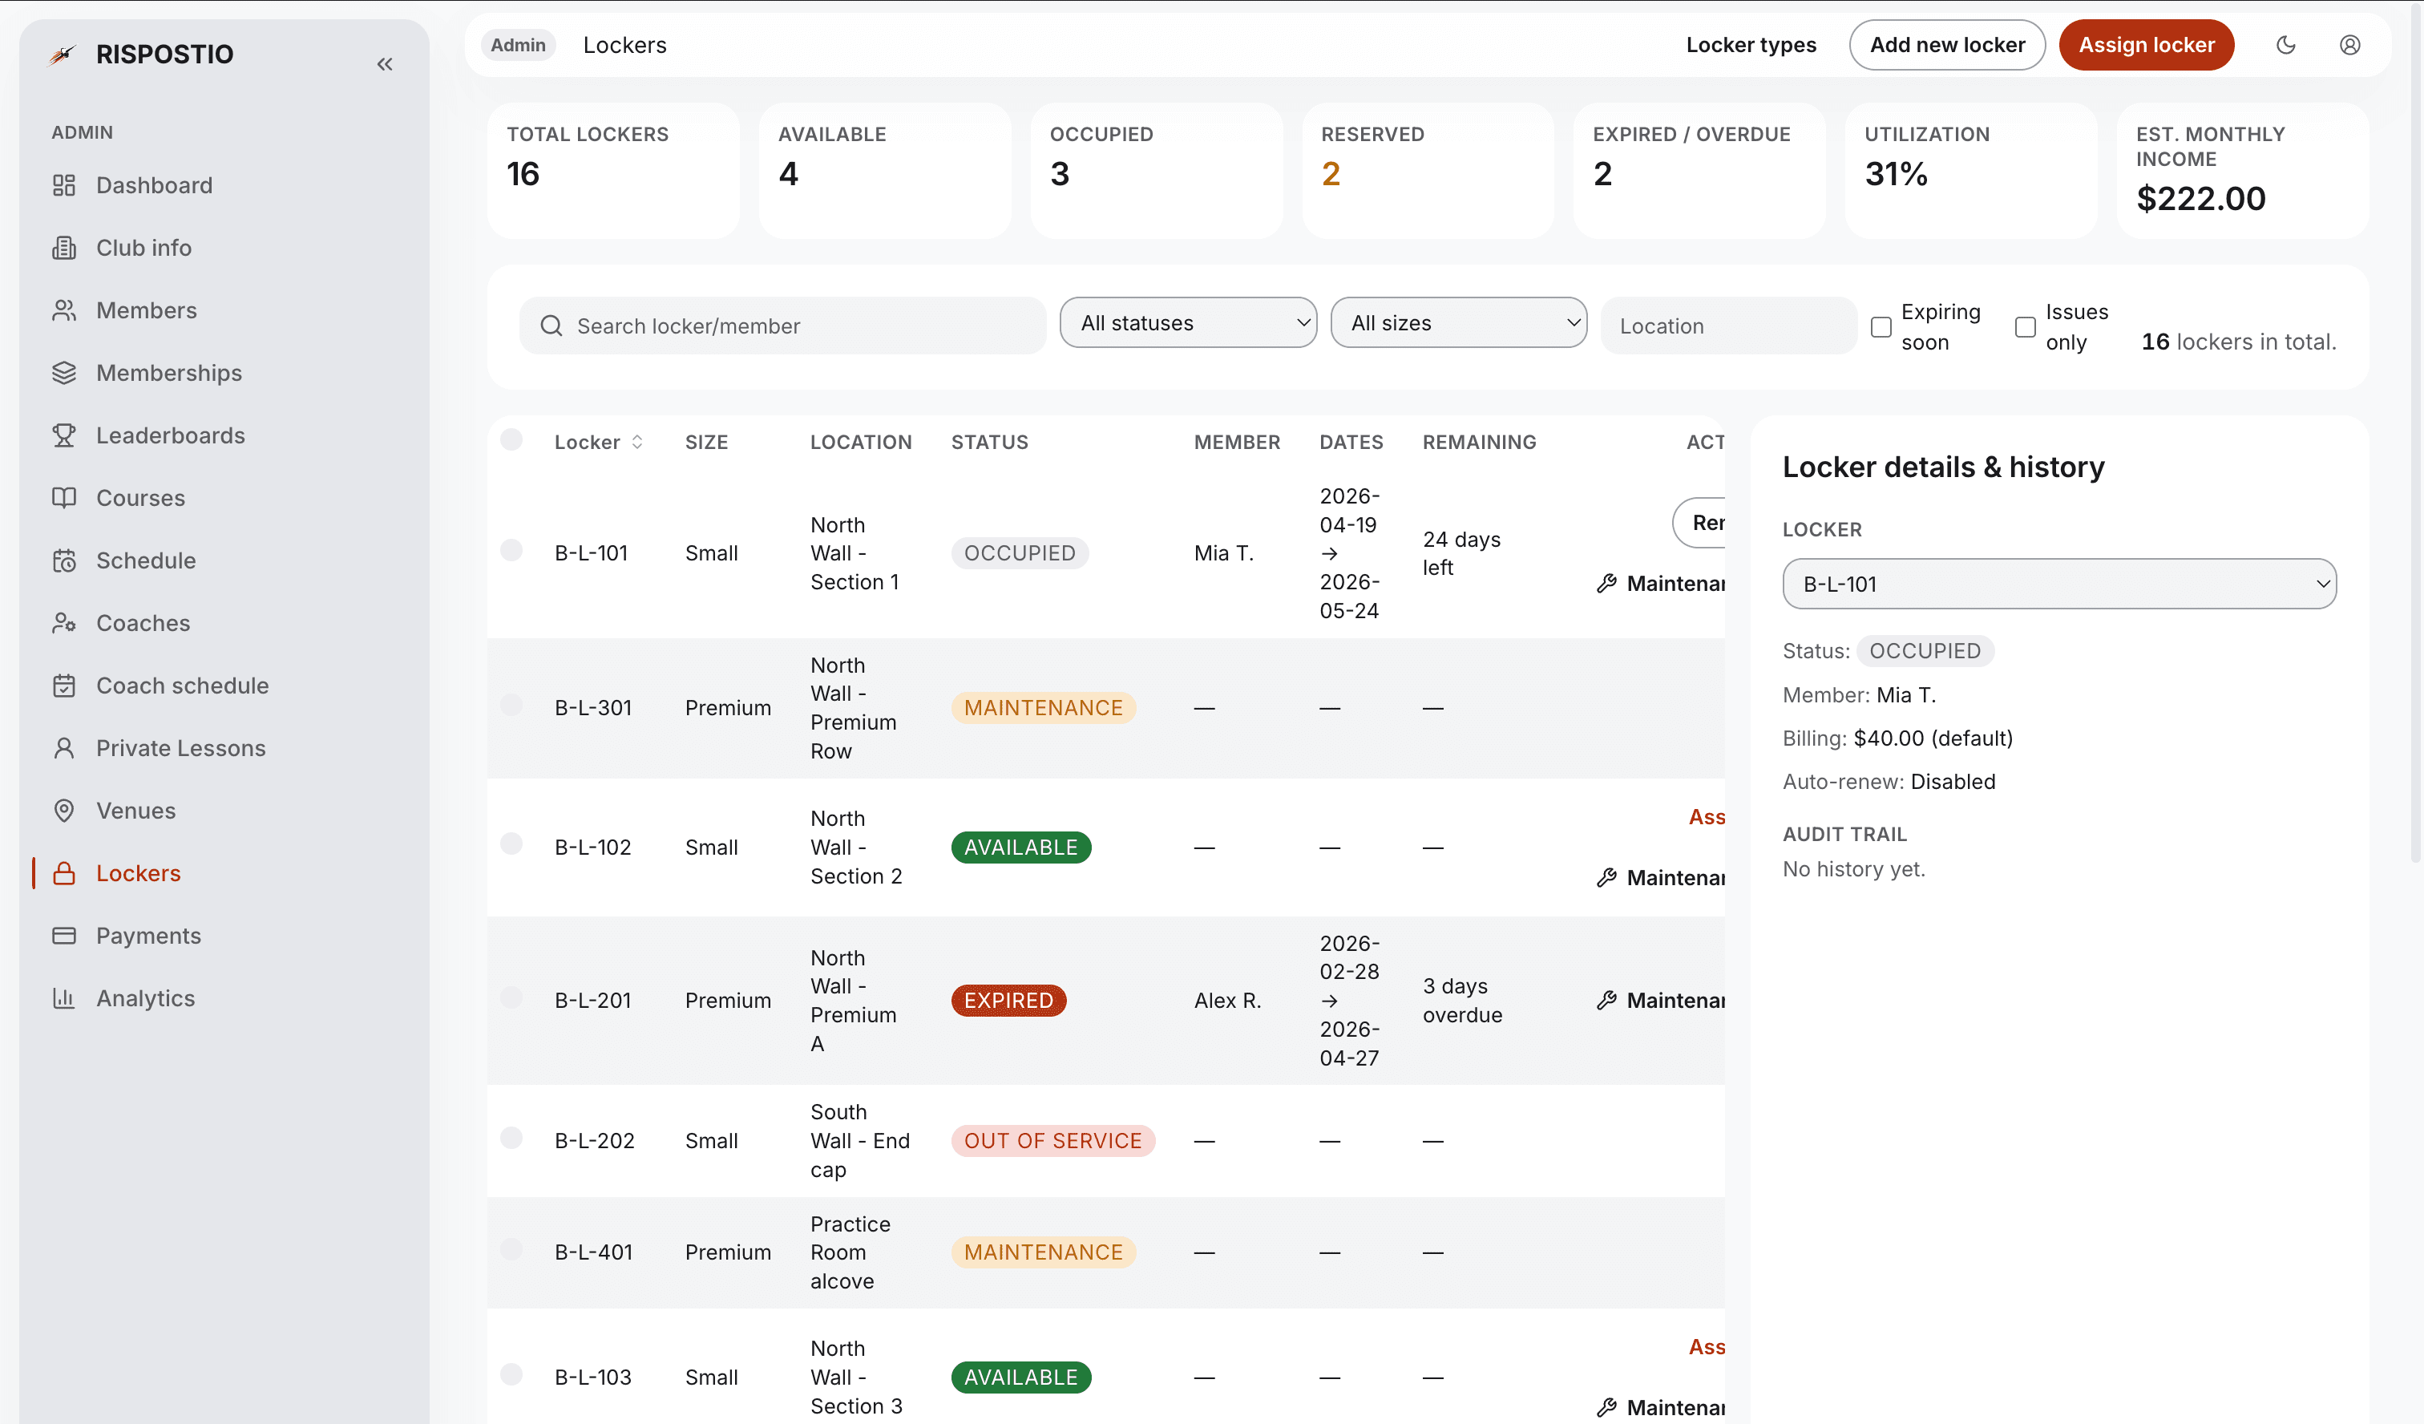The height and width of the screenshot is (1424, 2424).
Task: Click the Reserved stat card value 2
Action: 1331,173
